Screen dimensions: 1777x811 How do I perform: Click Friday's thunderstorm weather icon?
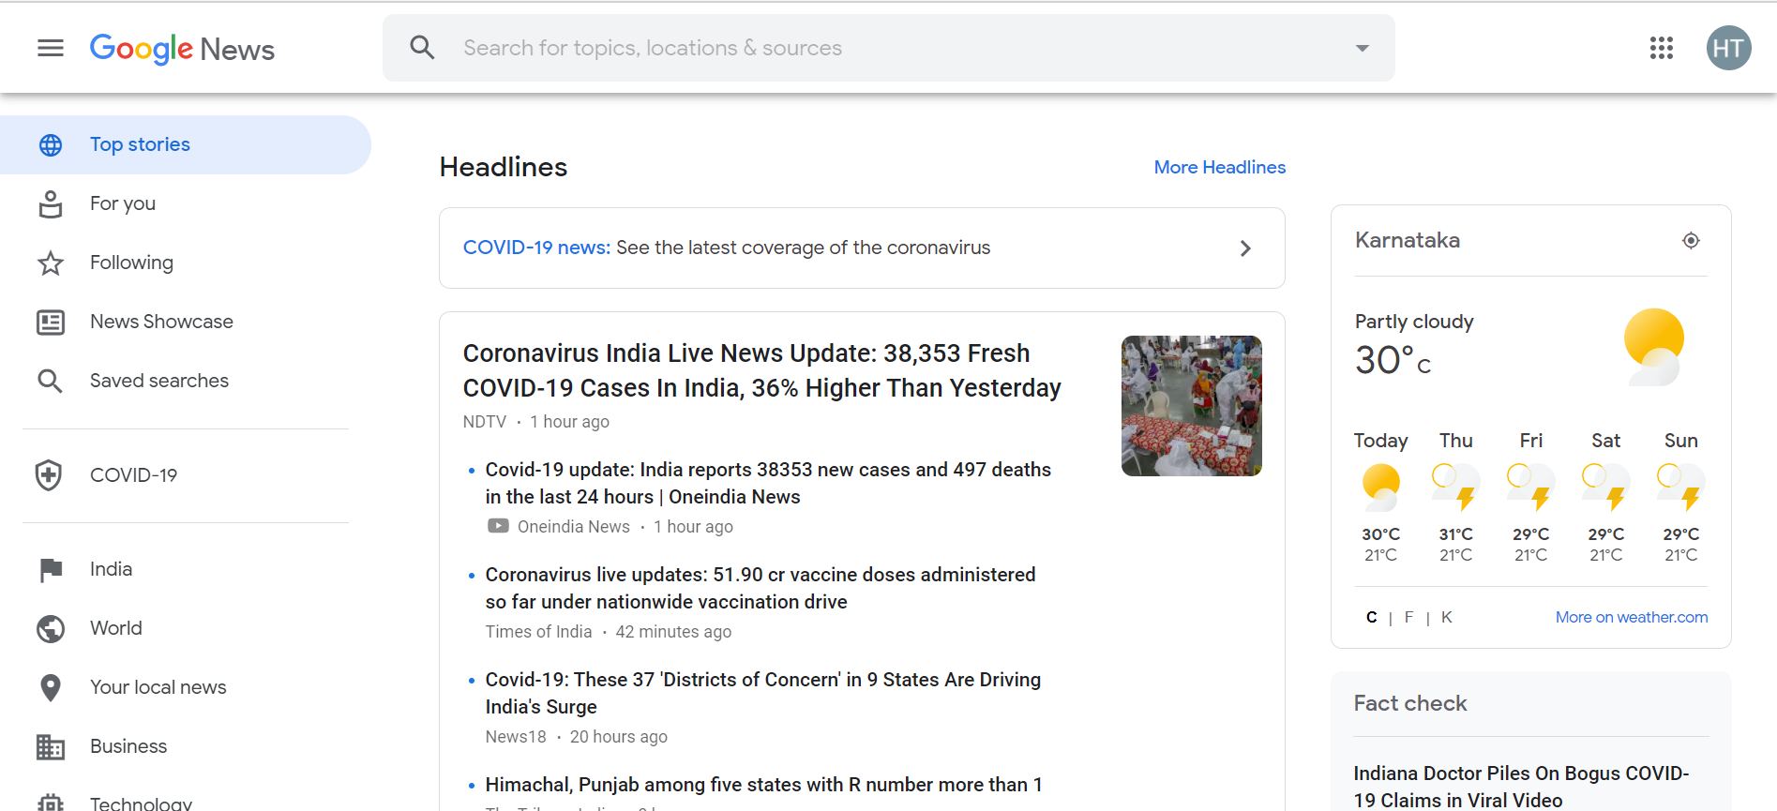(x=1531, y=487)
